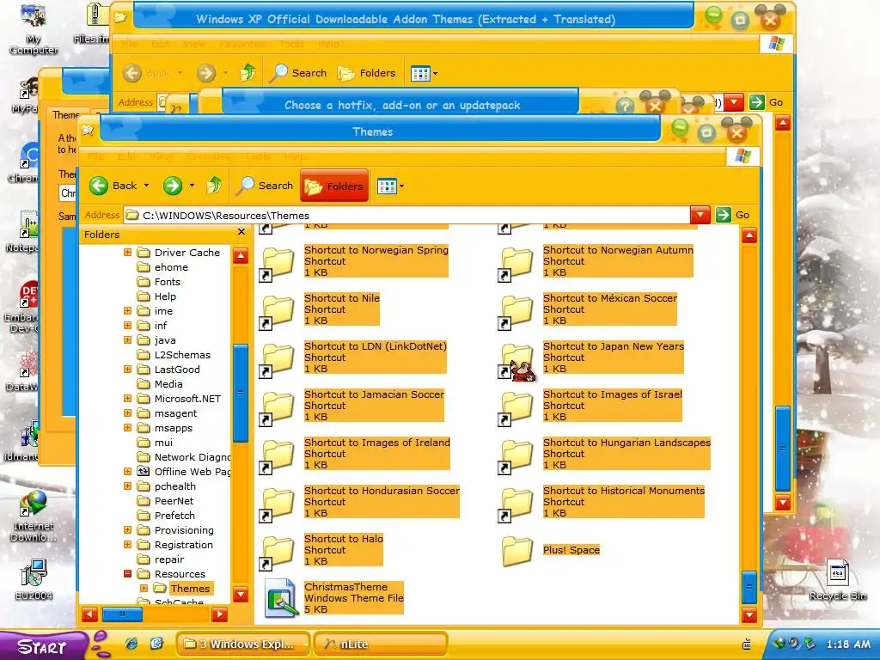The width and height of the screenshot is (880, 660).
Task: Open the Start menu
Action: tap(43, 646)
